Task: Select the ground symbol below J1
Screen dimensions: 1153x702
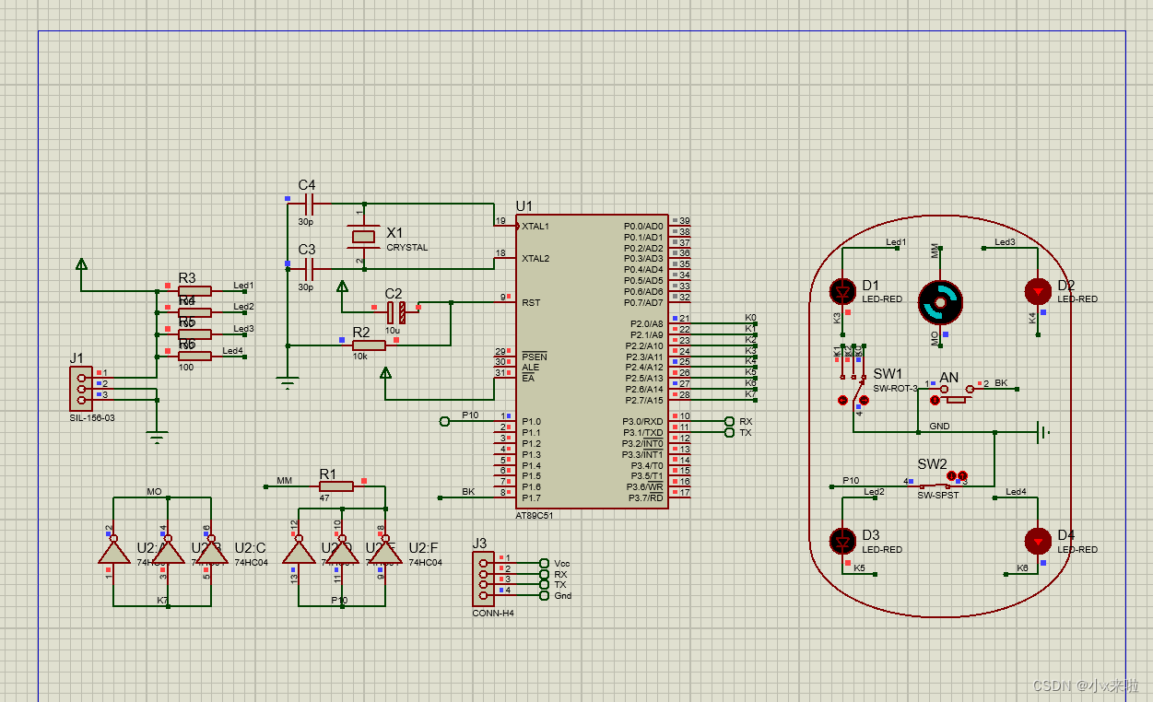Action: [x=157, y=438]
